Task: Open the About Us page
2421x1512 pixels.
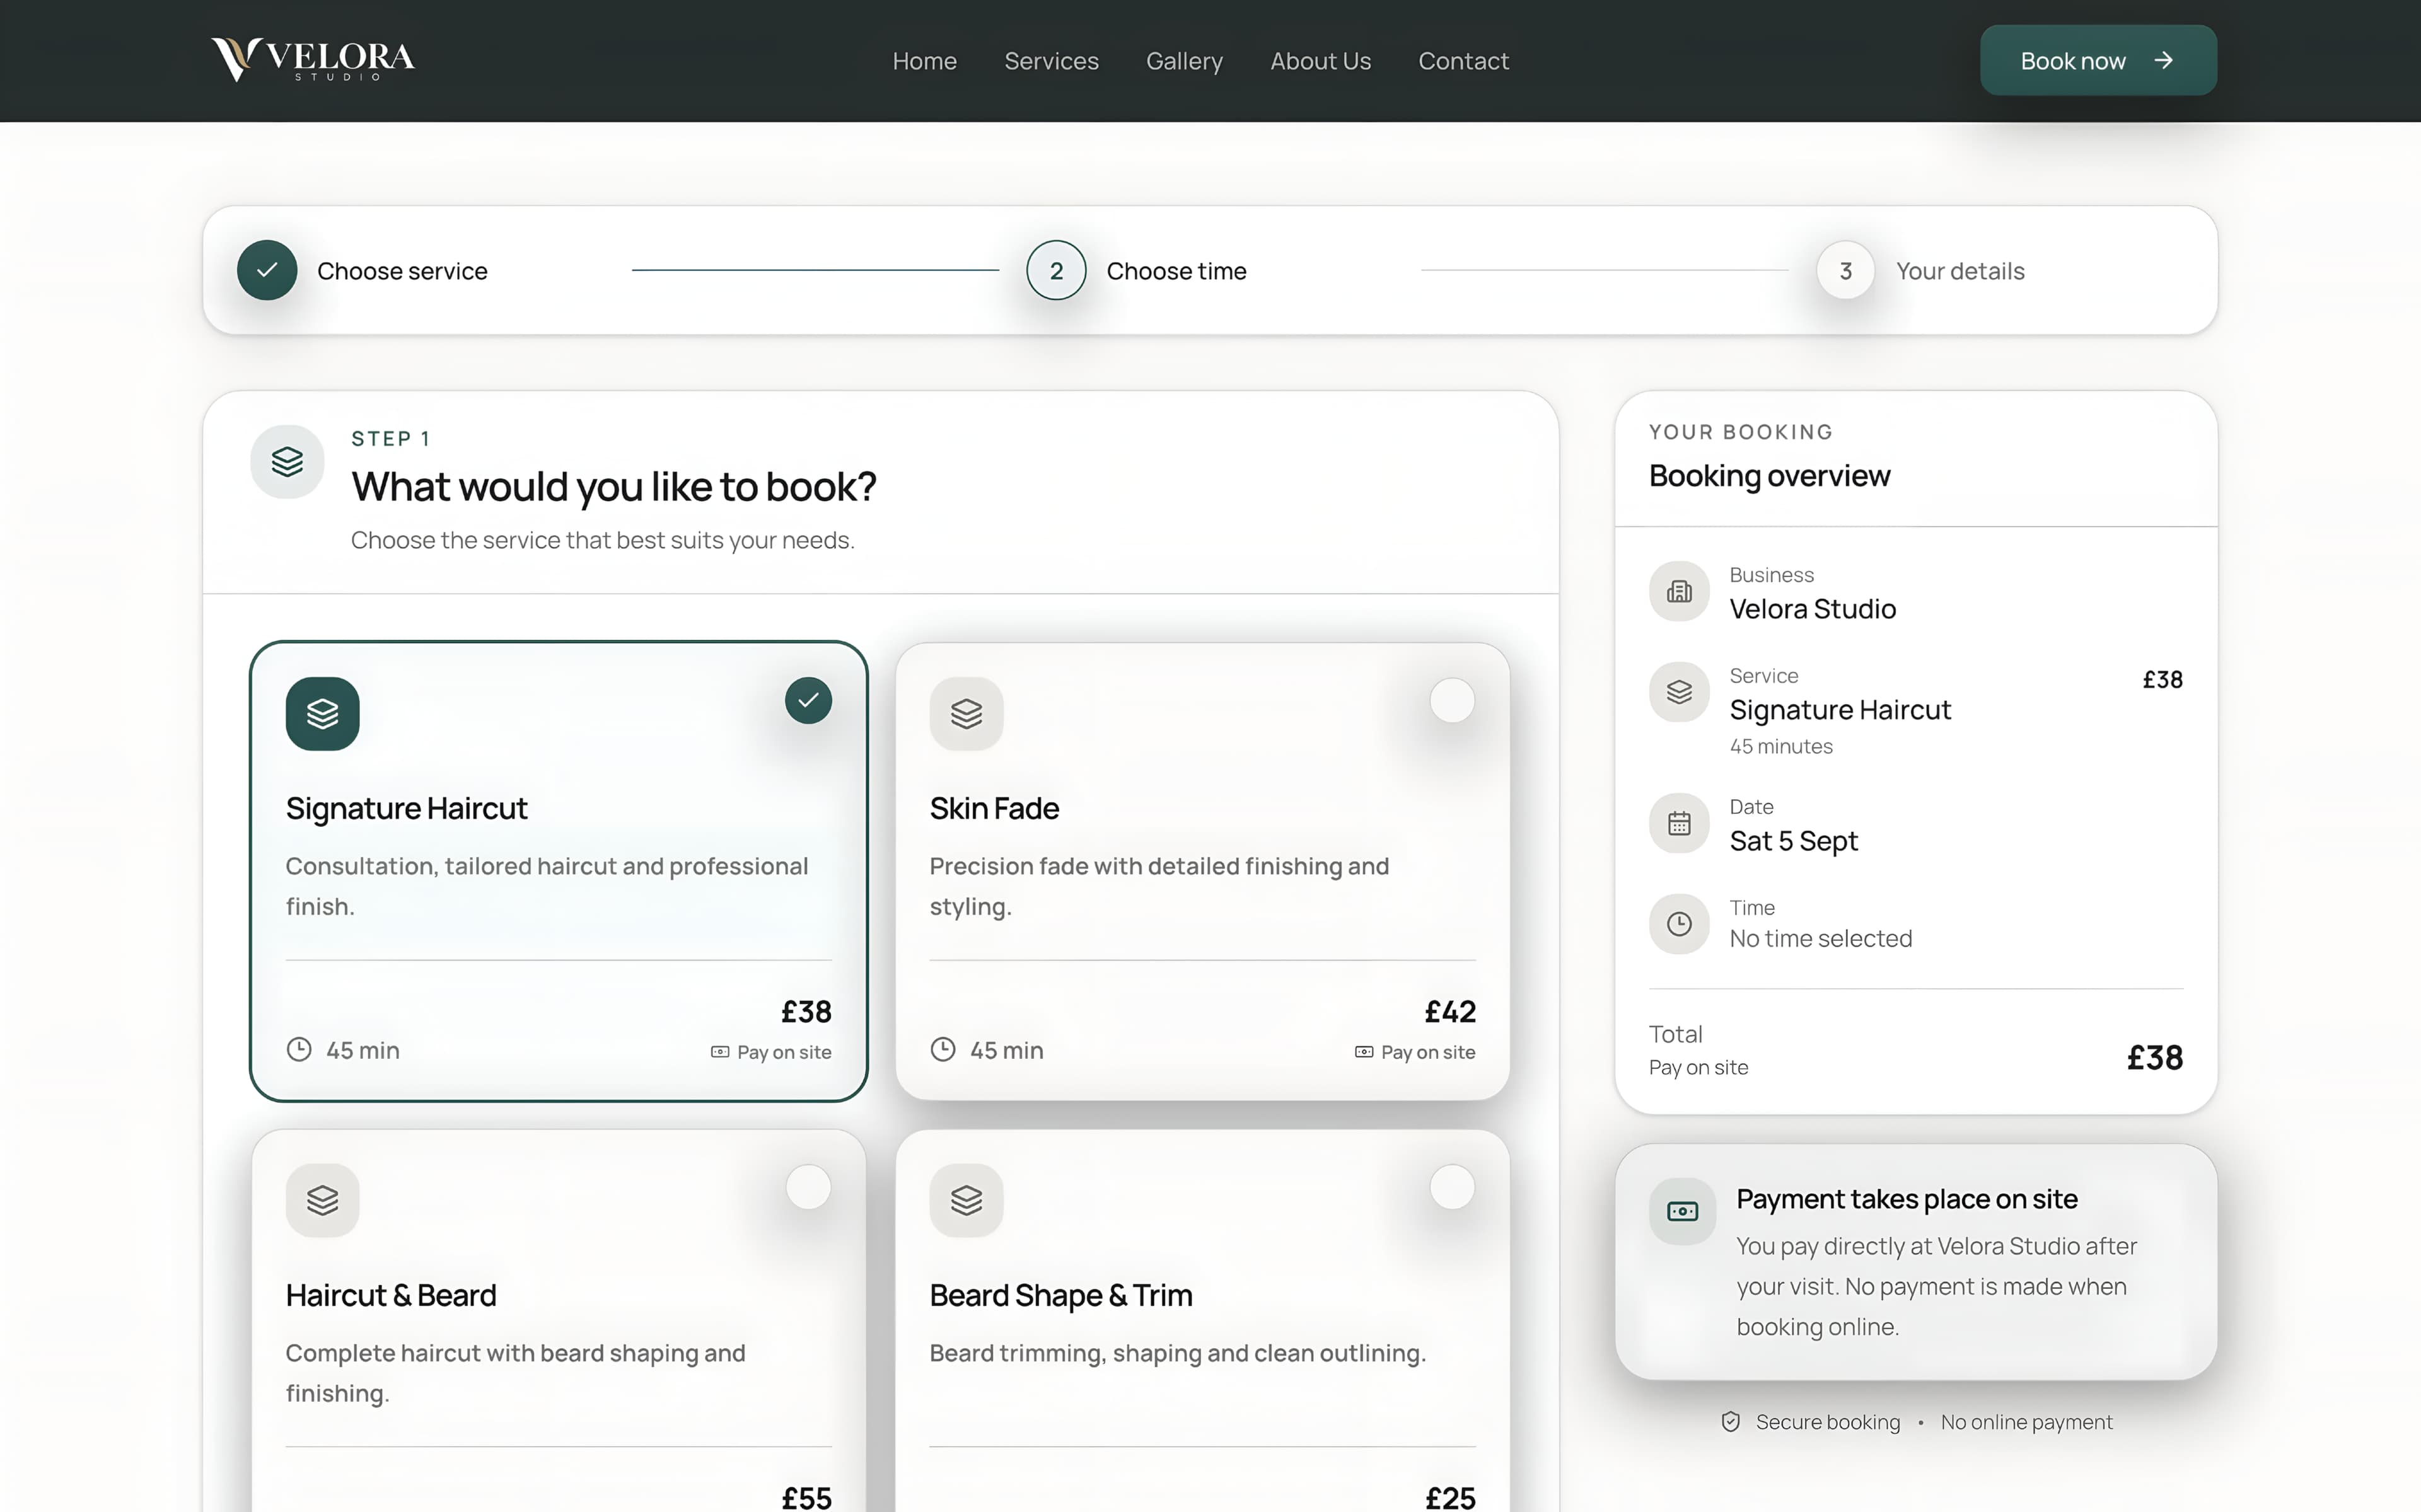Action: click(1320, 61)
